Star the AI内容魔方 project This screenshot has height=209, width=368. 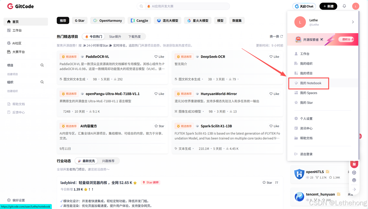[159, 126]
